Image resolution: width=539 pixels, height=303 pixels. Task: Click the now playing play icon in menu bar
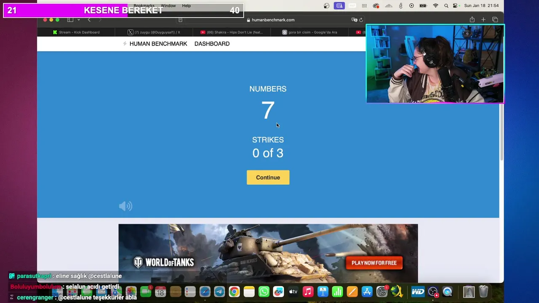point(411,6)
